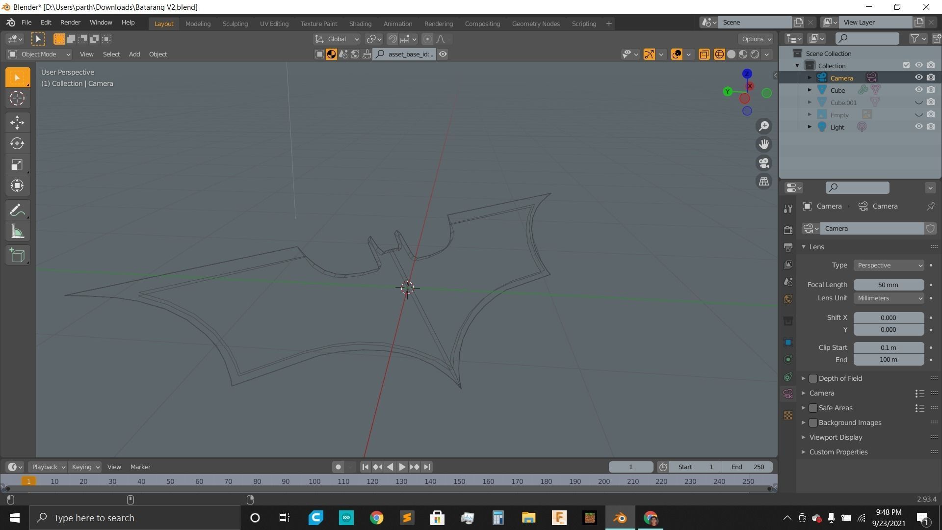Click frame 100 on the timeline ruler
The image size is (942, 530).
pos(314,482)
